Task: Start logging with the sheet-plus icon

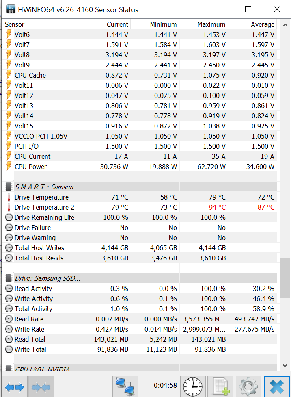Action: pyautogui.click(x=220, y=386)
